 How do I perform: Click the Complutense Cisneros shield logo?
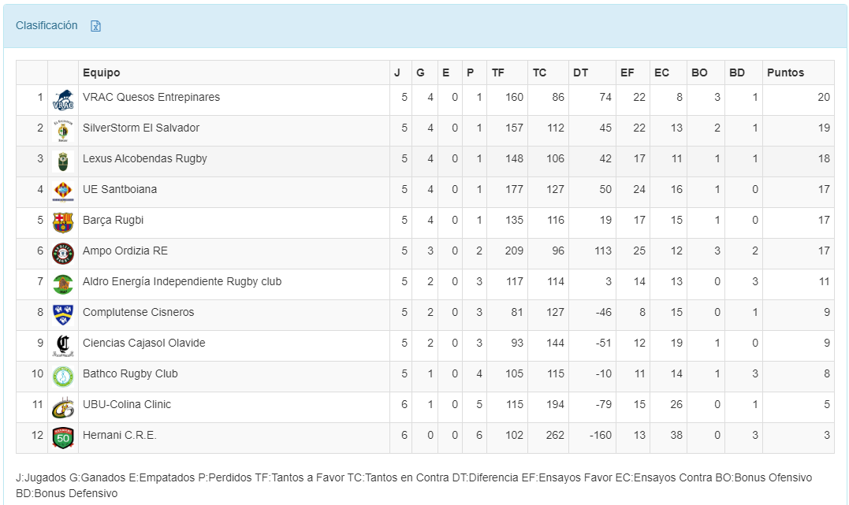click(63, 315)
